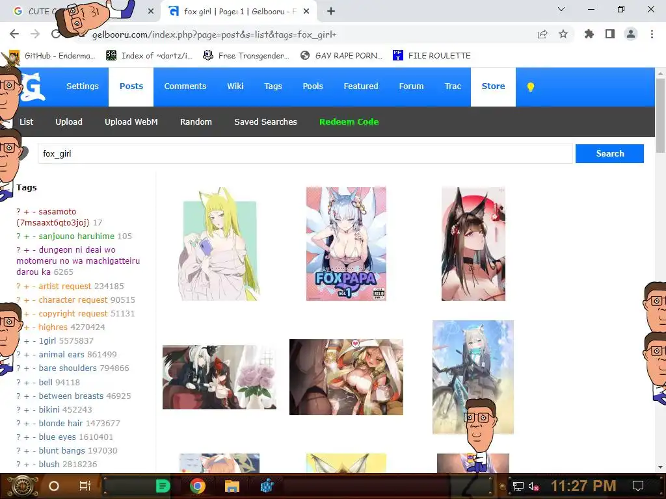The width and height of the screenshot is (666, 499).
Task: Open the Tags nav item
Action: click(273, 86)
